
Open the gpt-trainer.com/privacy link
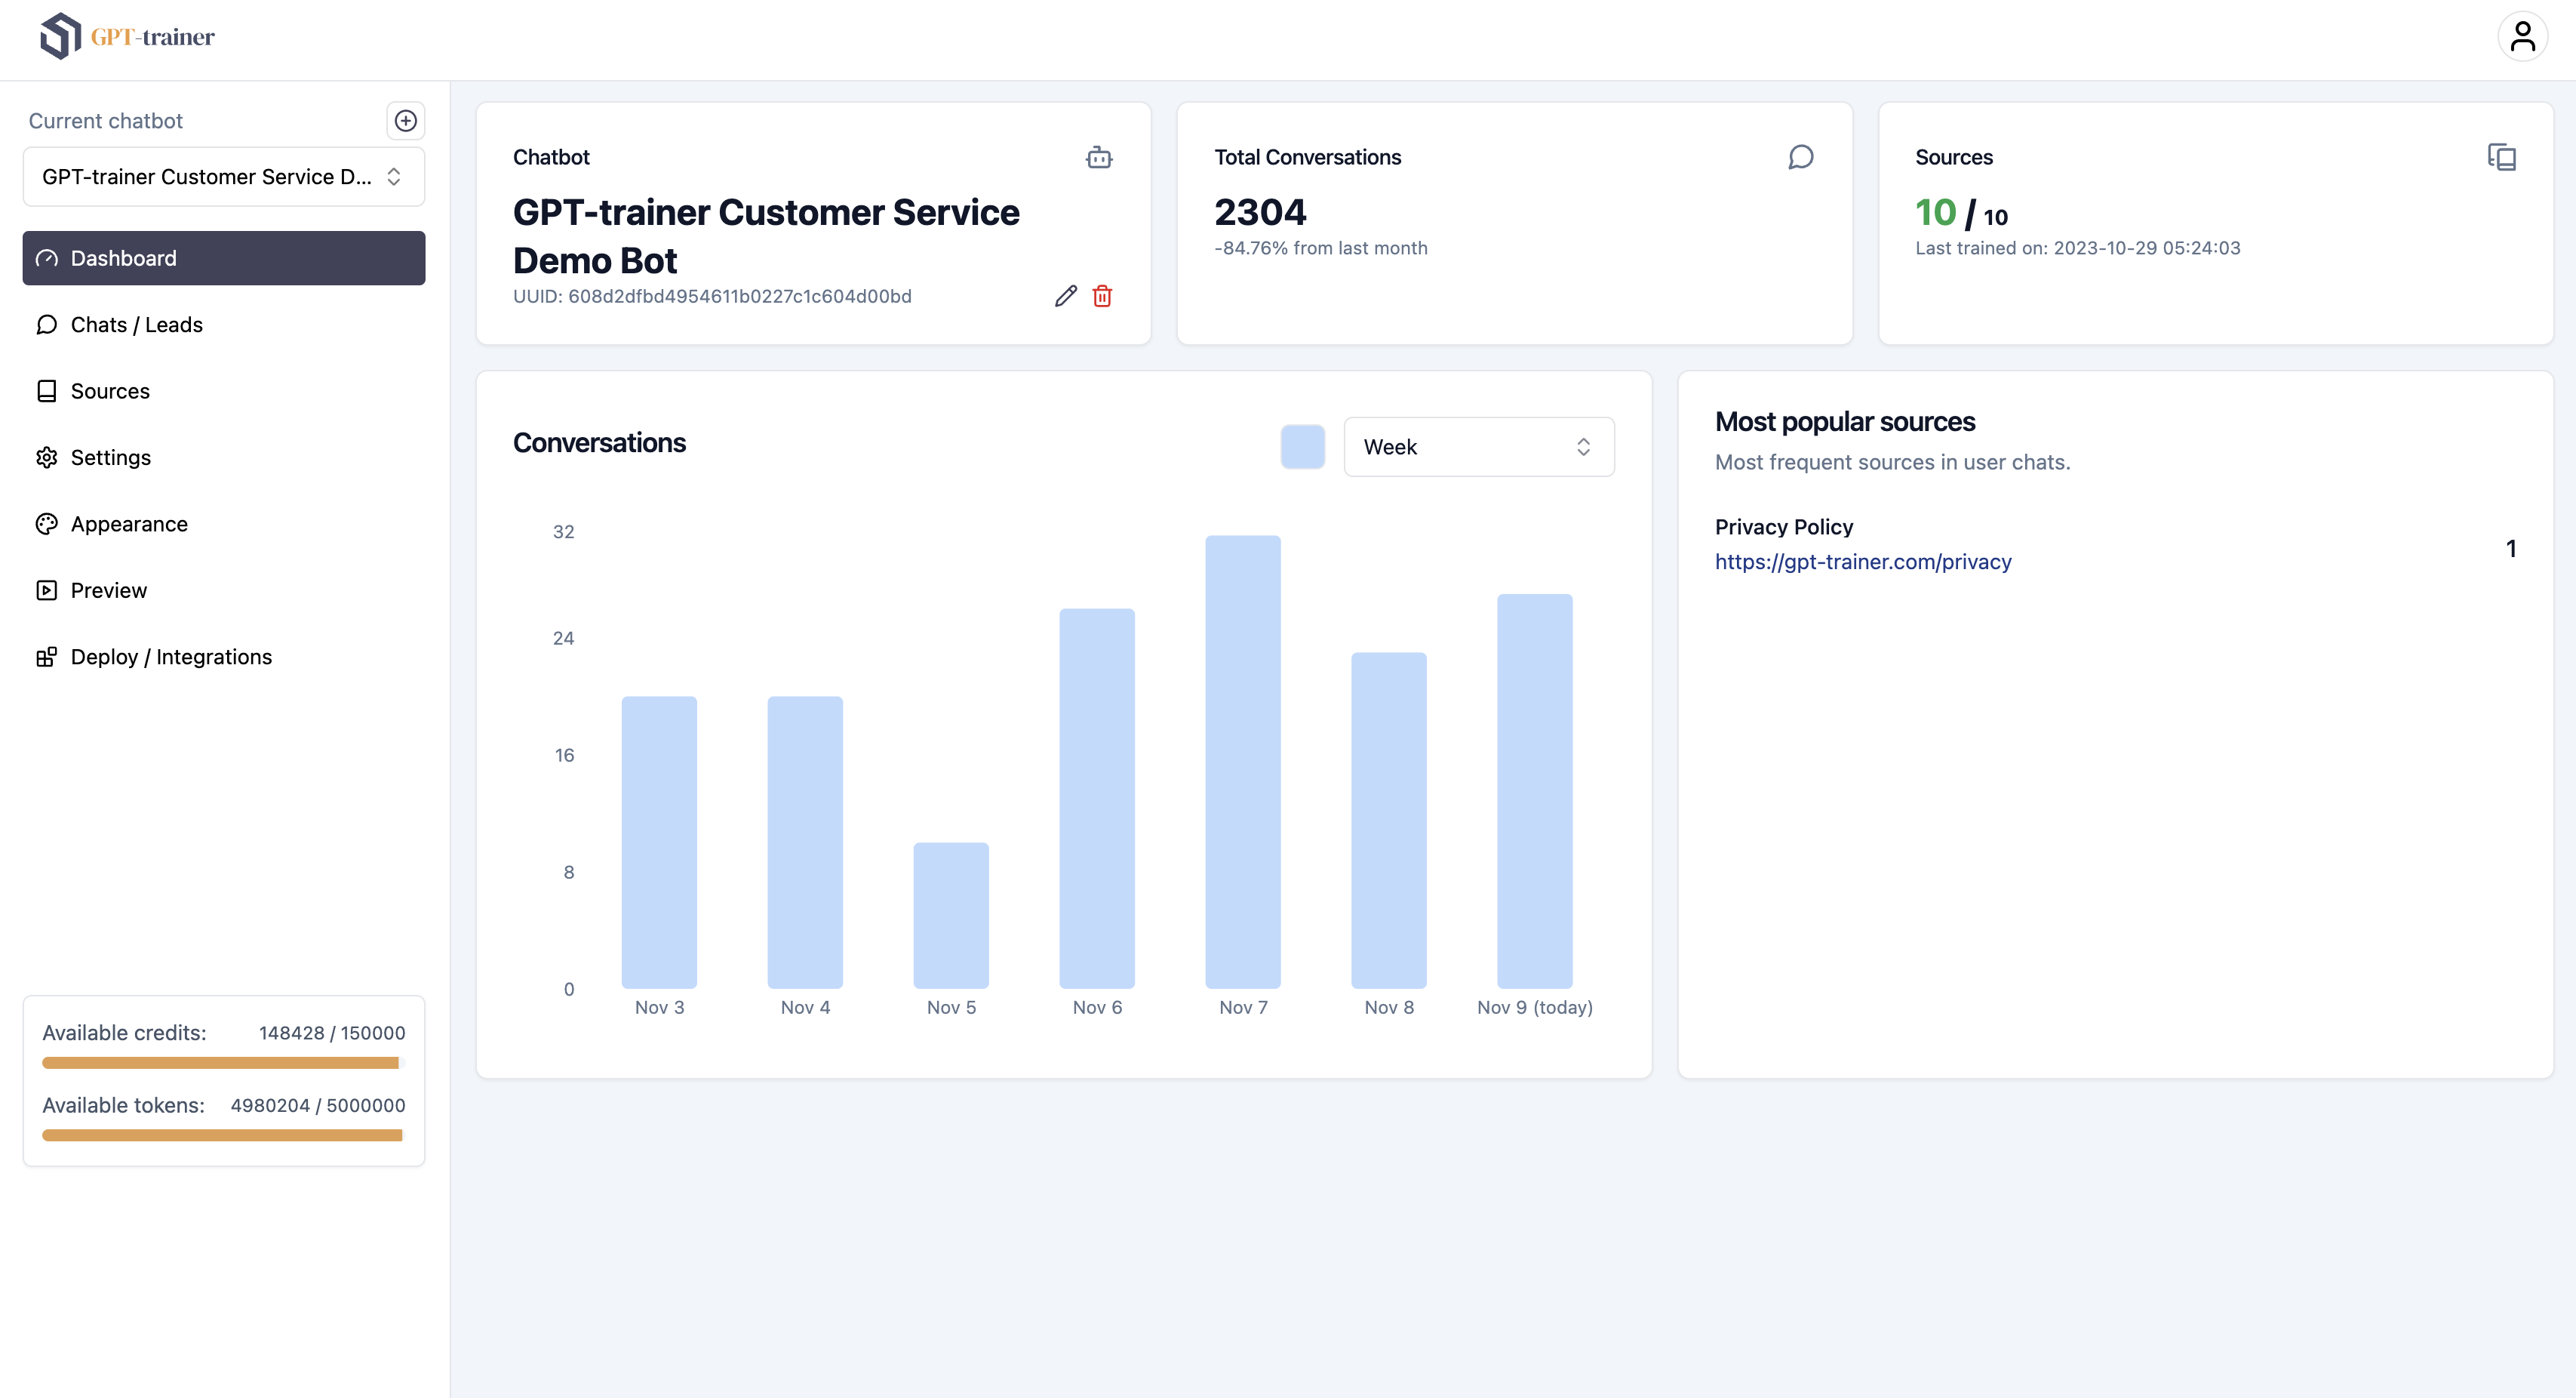click(x=1862, y=562)
